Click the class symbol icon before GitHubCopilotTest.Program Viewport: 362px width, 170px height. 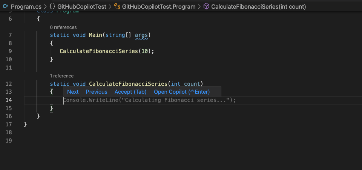point(117,7)
